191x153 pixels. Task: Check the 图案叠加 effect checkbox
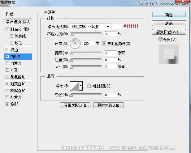[x=7, y=91]
